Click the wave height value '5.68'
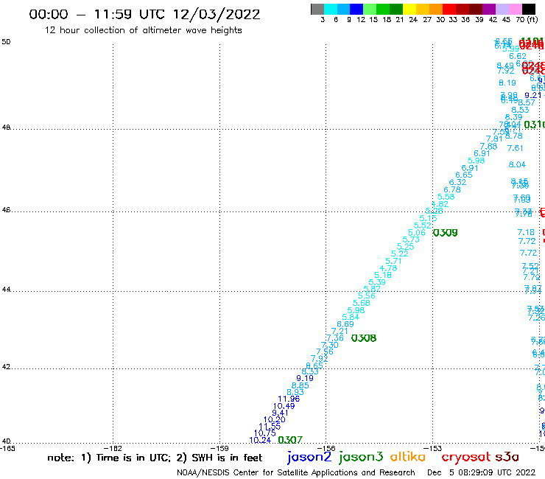Image resolution: width=545 pixels, height=479 pixels. 362,303
